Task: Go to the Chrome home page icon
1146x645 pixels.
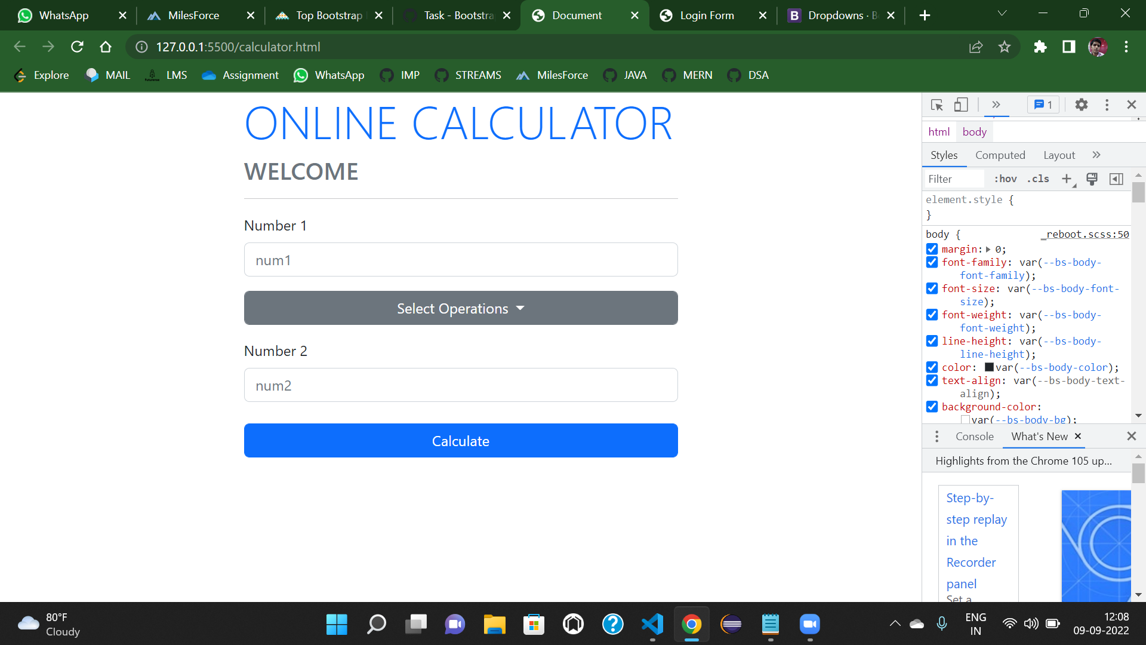Action: [x=106, y=47]
